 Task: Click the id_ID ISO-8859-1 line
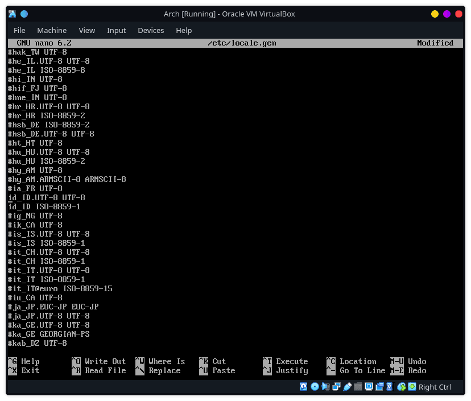pos(44,206)
